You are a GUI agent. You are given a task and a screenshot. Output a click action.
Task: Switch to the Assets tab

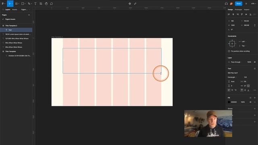15,10
